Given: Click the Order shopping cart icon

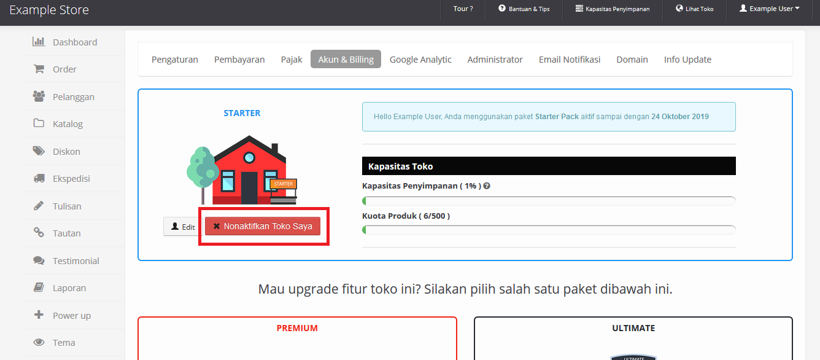Looking at the screenshot, I should coord(39,69).
